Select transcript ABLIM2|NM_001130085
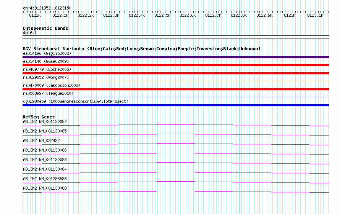This screenshot has width=340, height=214. (x=45, y=131)
